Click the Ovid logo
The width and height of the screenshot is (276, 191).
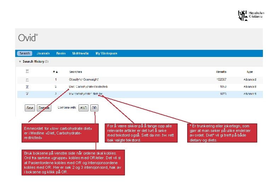click(28, 37)
